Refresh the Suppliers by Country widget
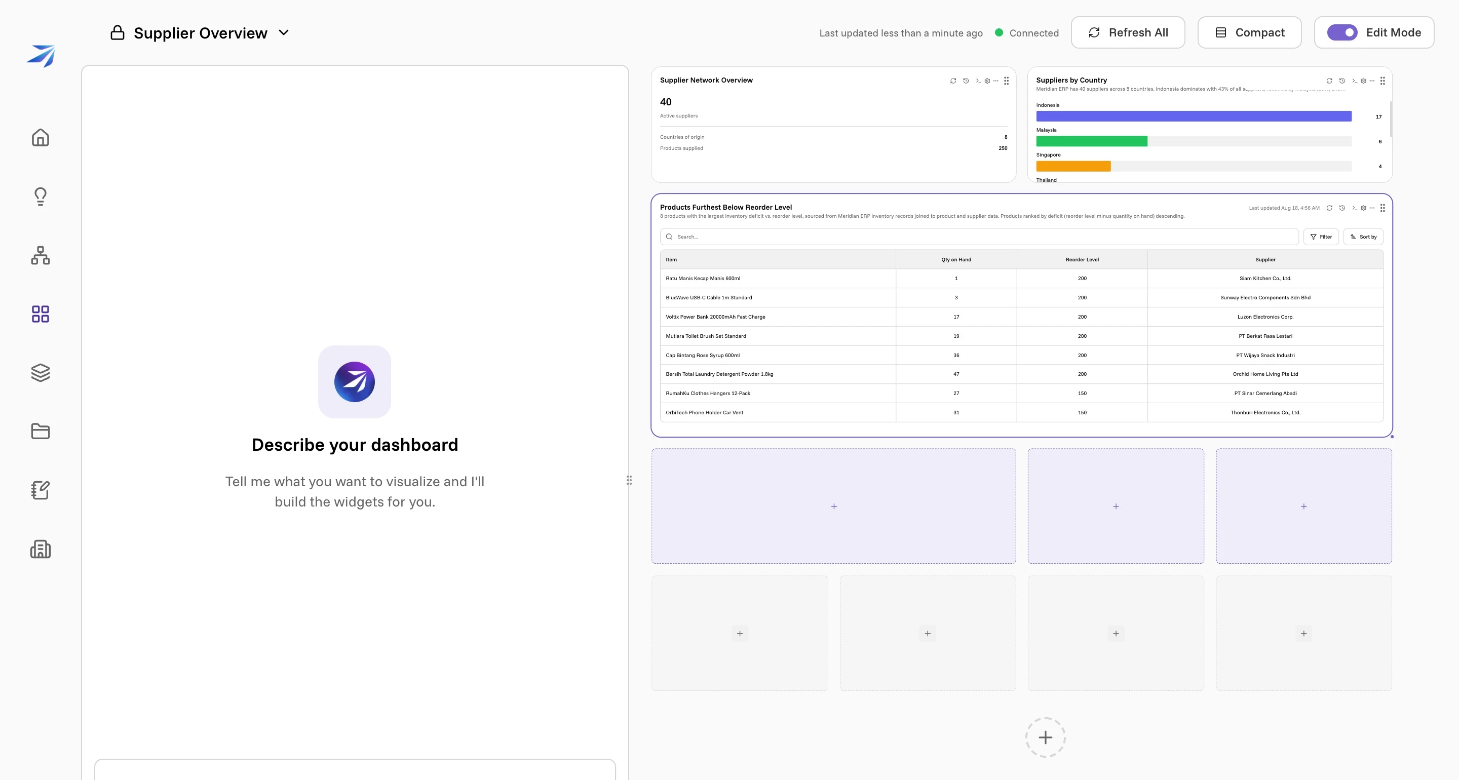The image size is (1459, 780). 1329,81
